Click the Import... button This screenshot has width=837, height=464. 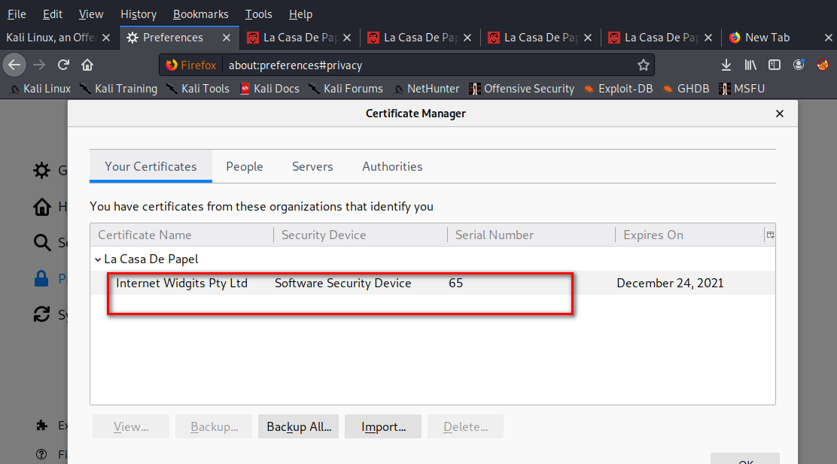[x=383, y=426]
